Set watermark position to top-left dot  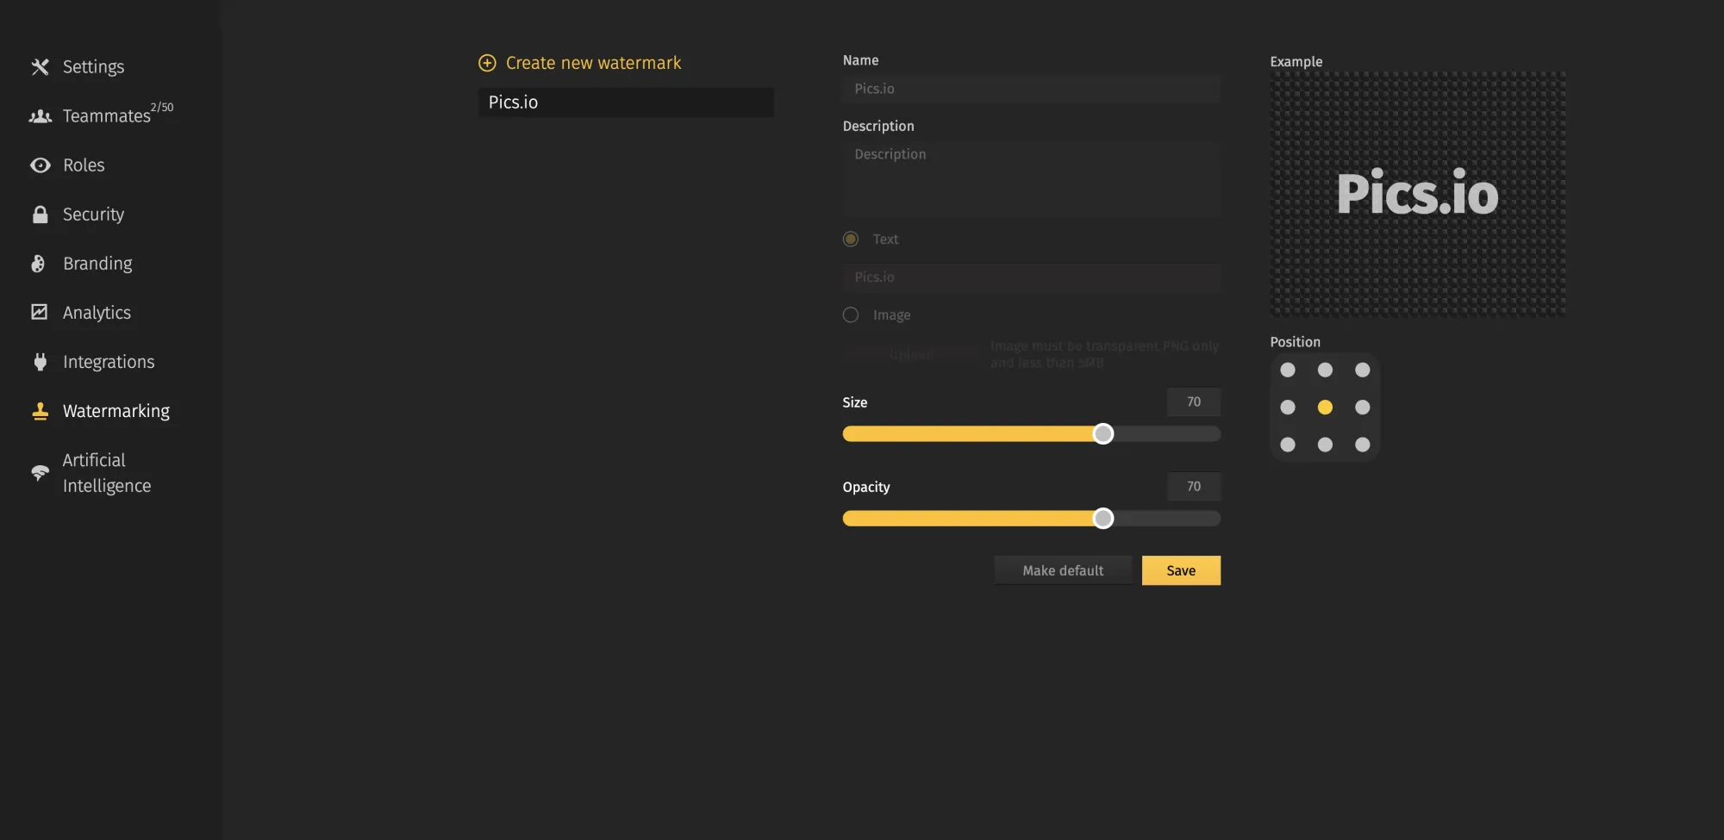pos(1288,370)
